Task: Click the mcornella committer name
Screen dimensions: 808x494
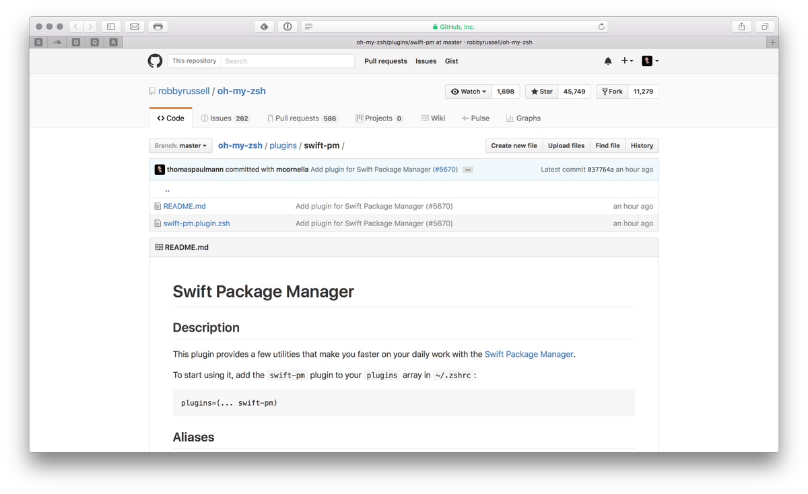Action: (x=292, y=170)
